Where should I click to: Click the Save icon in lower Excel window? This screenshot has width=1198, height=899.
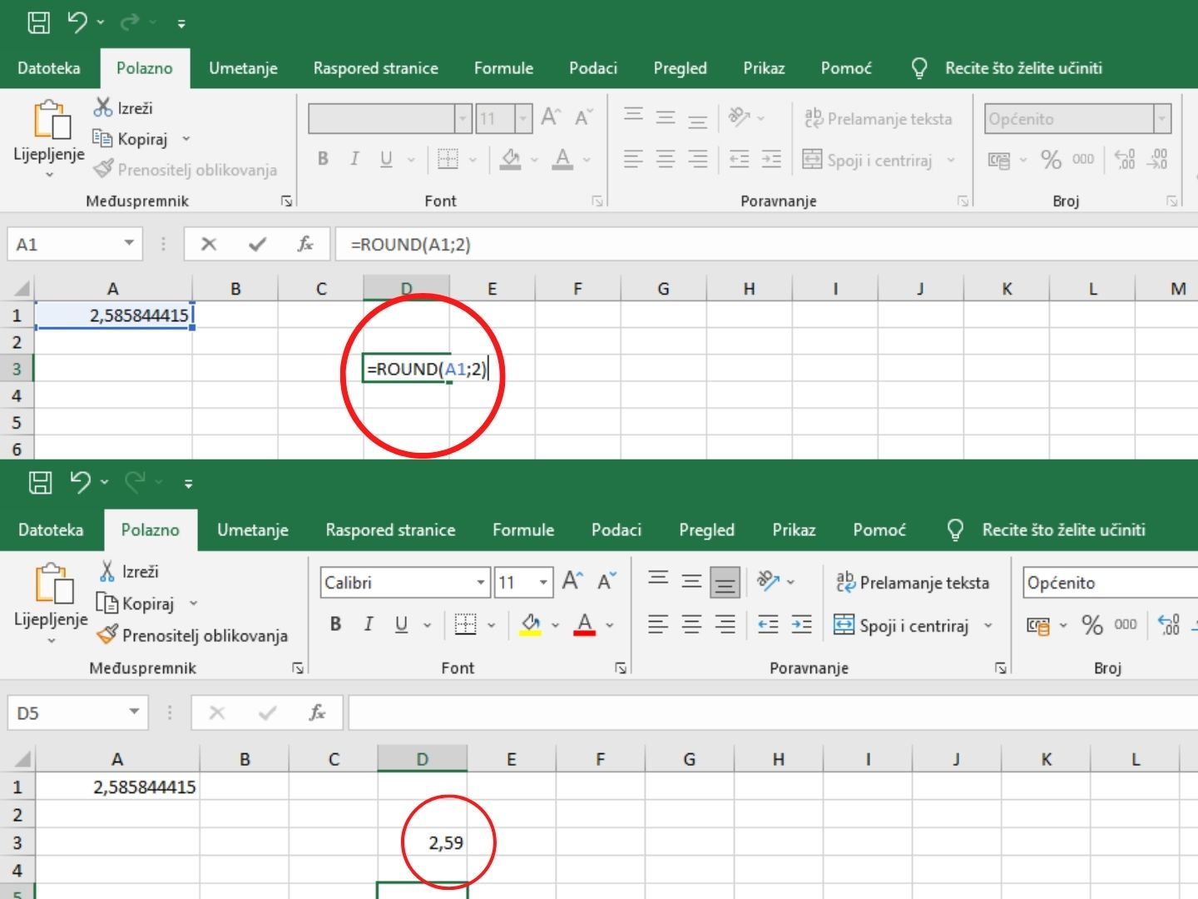click(x=40, y=482)
